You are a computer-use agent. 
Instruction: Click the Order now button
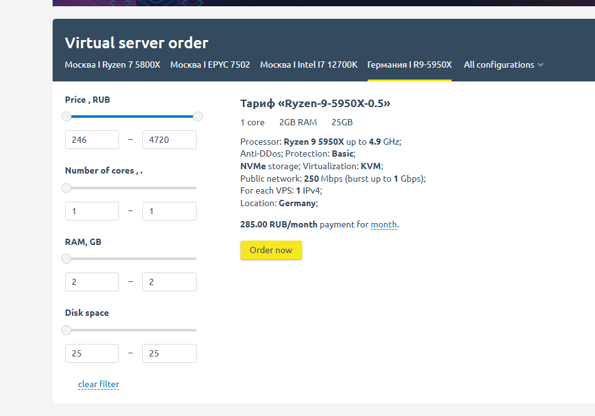click(x=271, y=250)
